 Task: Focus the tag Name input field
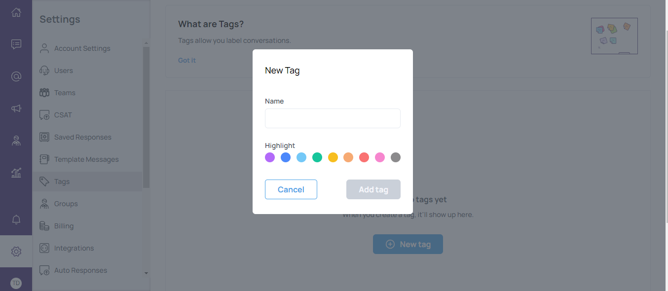[x=333, y=118]
